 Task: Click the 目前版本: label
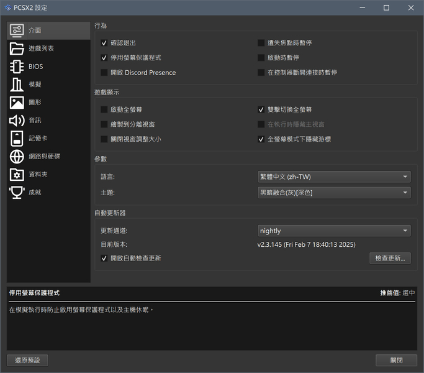[x=114, y=244]
